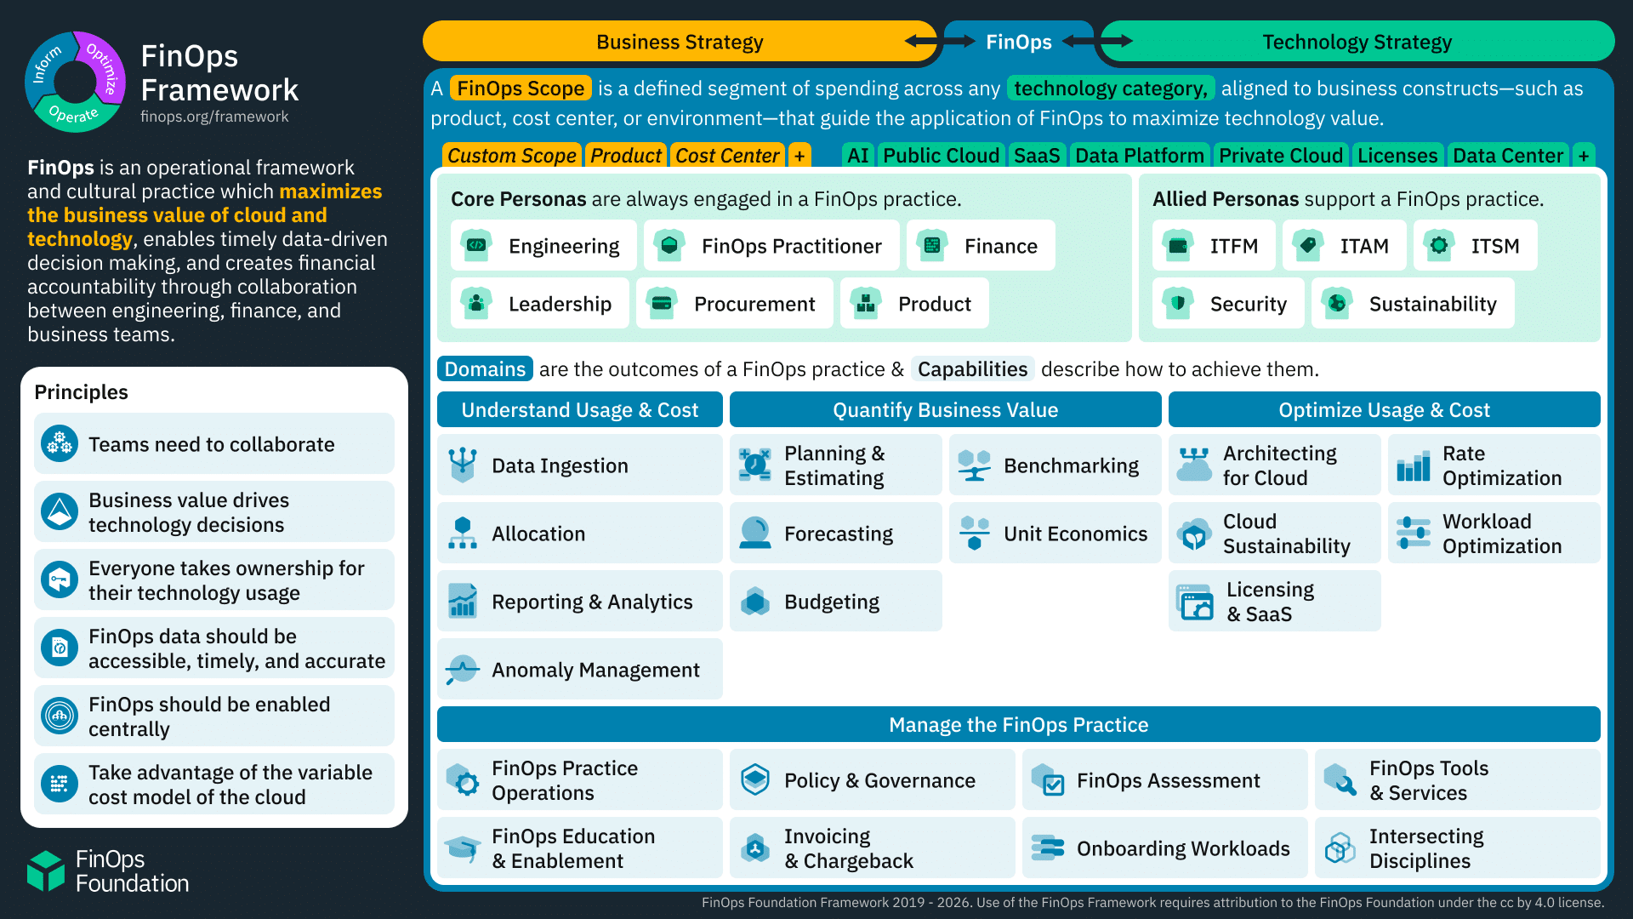Select the Public Cloud category tab
This screenshot has height=919, width=1633.
tap(941, 156)
